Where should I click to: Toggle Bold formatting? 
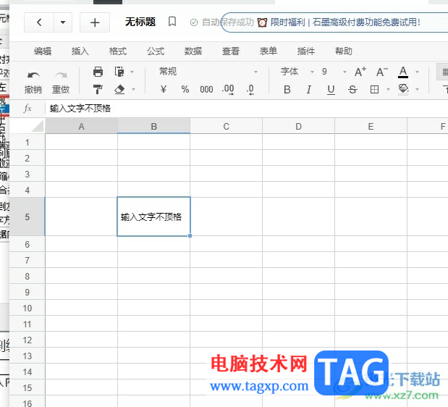pos(287,90)
